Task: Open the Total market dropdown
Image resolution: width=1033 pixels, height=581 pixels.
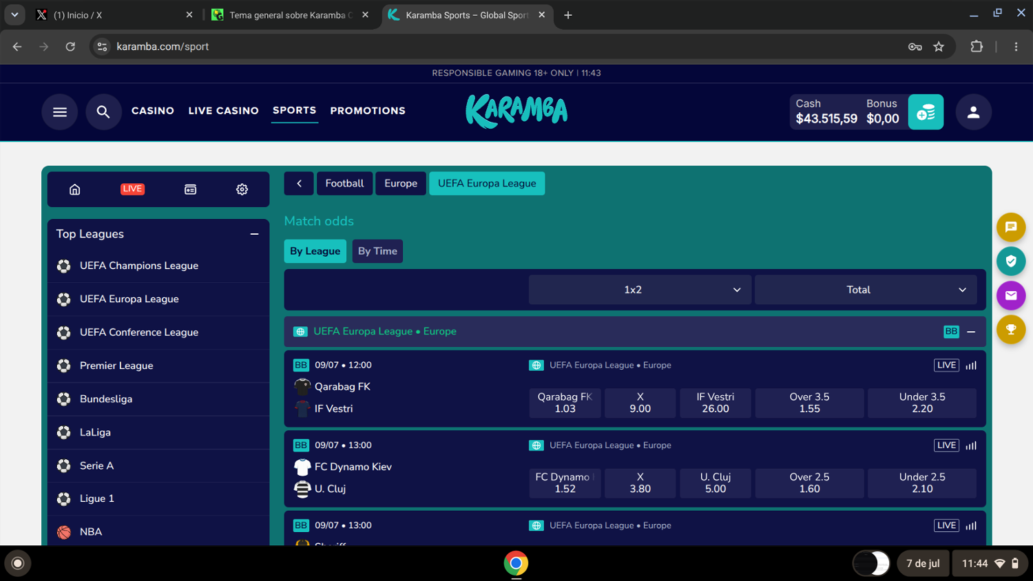Action: [x=866, y=290]
